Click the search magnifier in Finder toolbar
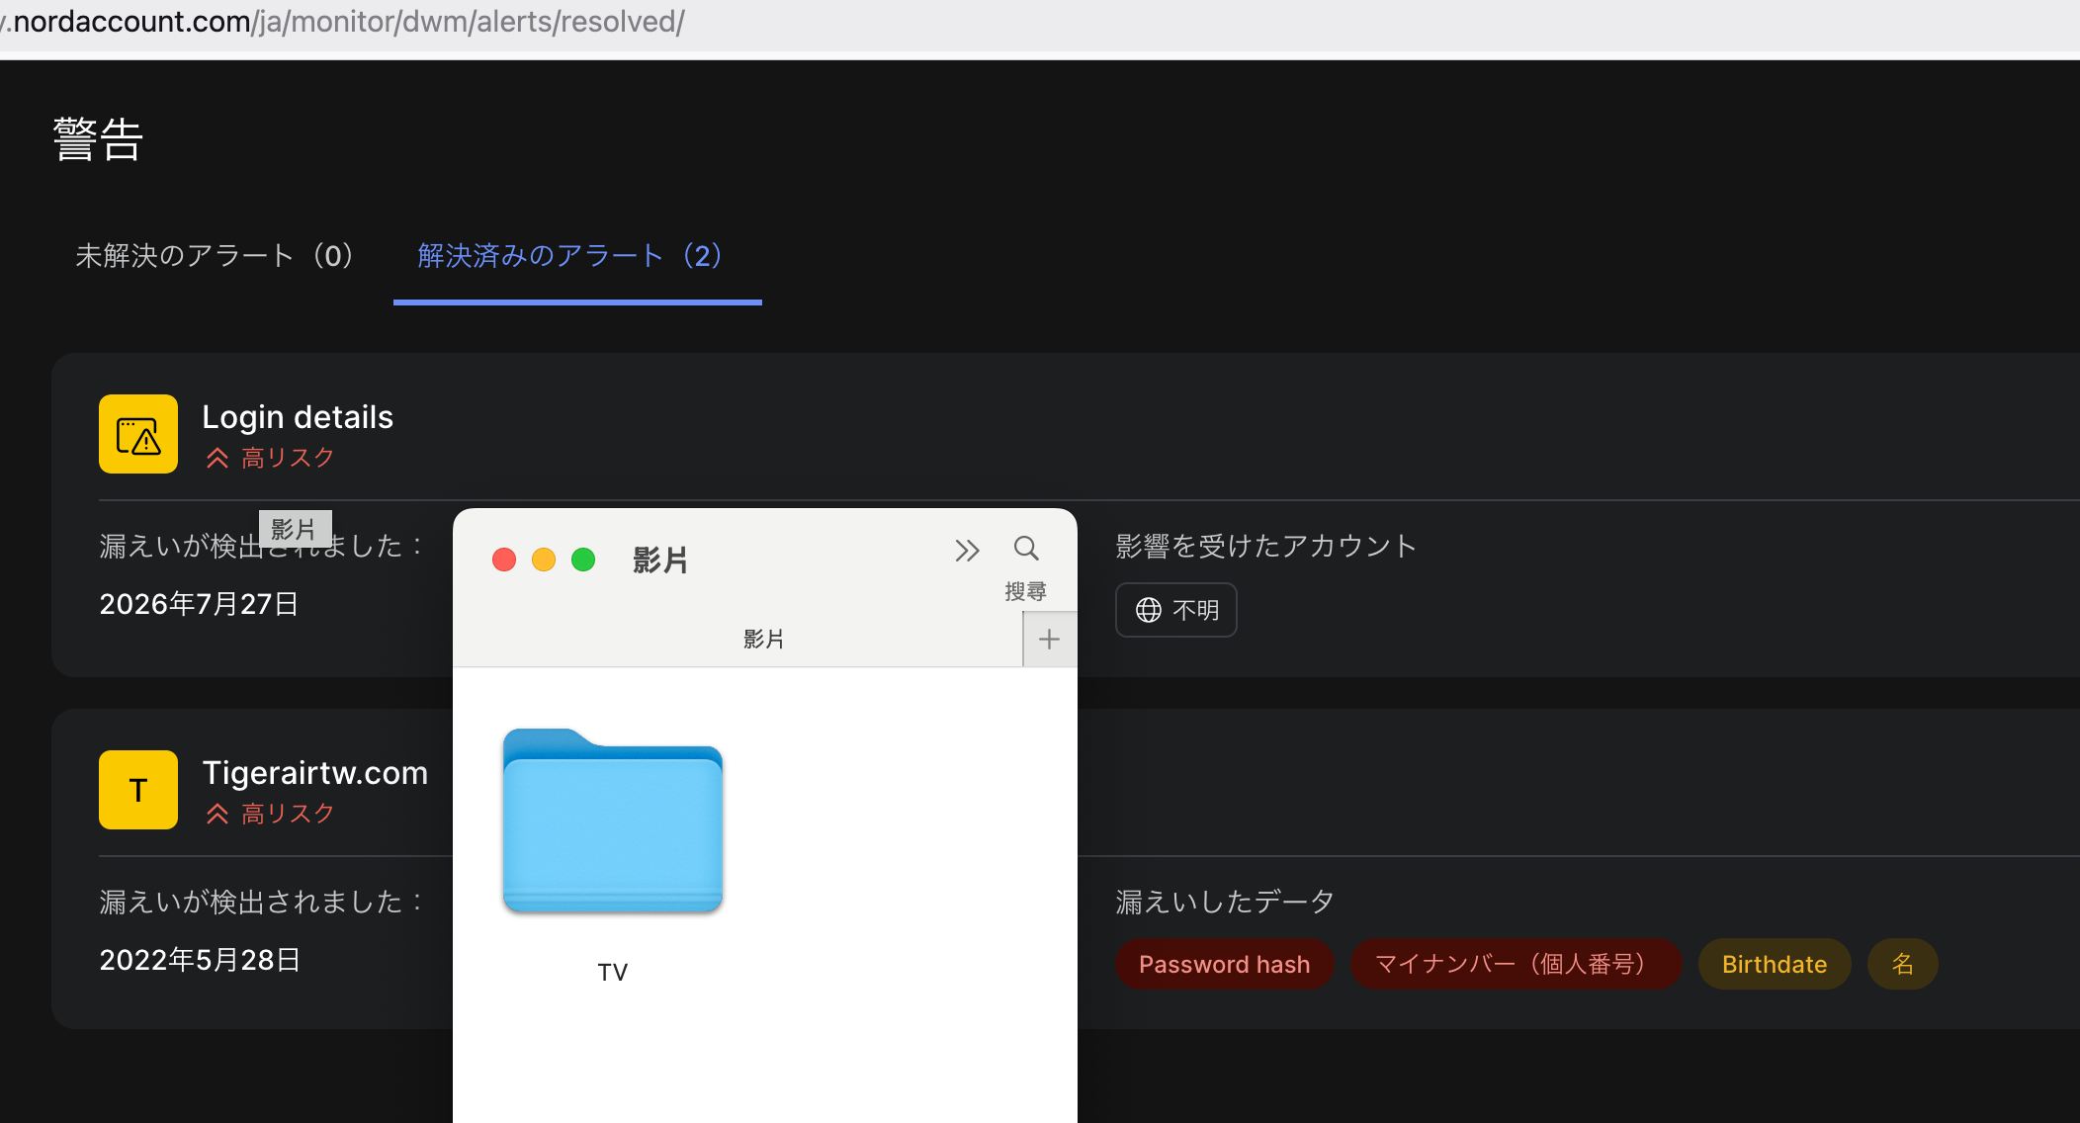The height and width of the screenshot is (1123, 2080). pyautogui.click(x=1026, y=549)
